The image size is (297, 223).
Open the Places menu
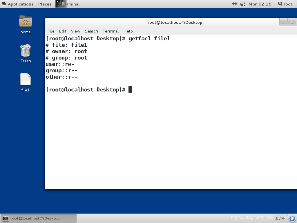45,4
